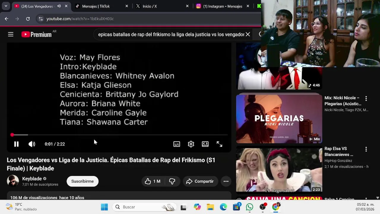
Task: Open Google Chrome from the taskbar
Action: (x=276, y=207)
